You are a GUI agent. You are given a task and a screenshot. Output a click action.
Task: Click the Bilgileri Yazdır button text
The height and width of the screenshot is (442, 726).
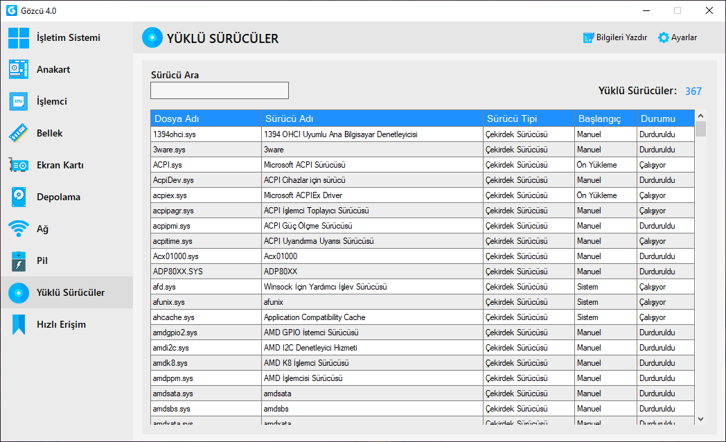point(621,37)
